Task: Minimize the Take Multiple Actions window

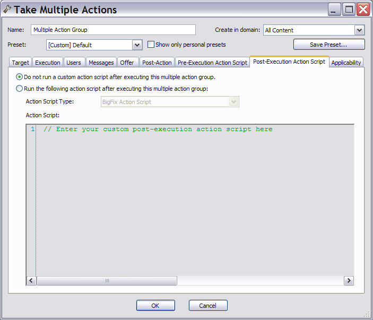Action: click(334, 10)
